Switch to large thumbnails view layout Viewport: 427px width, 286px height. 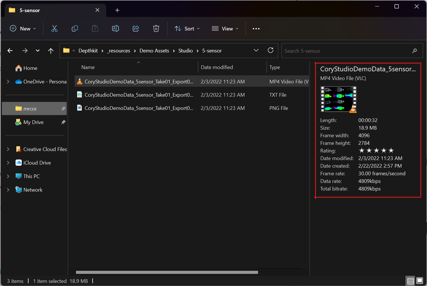pyautogui.click(x=420, y=281)
